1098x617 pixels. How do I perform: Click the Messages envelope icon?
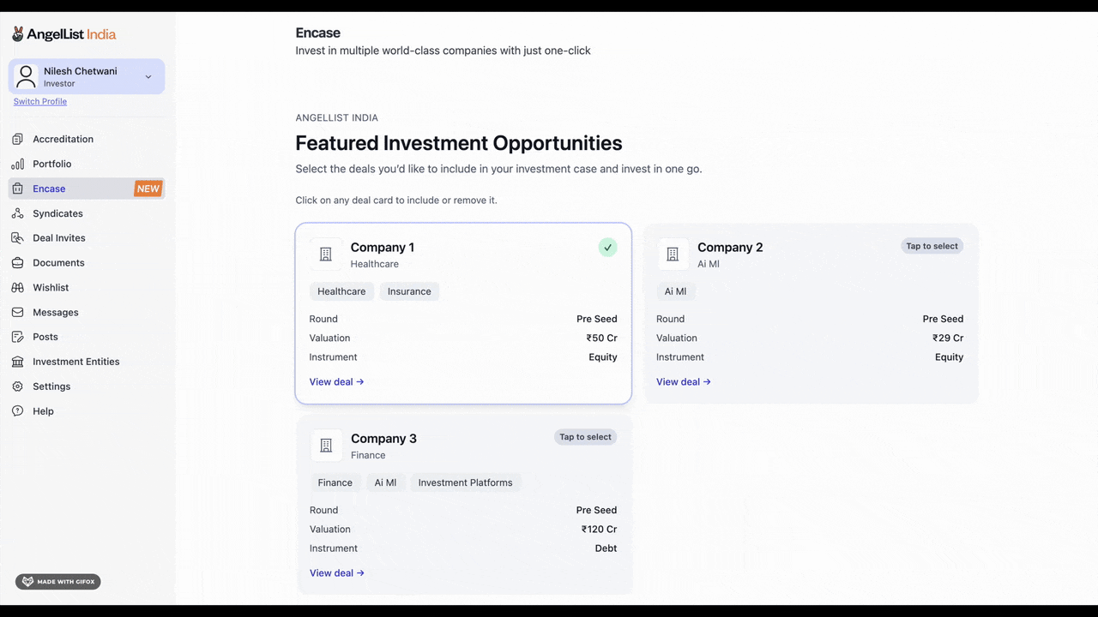17,313
